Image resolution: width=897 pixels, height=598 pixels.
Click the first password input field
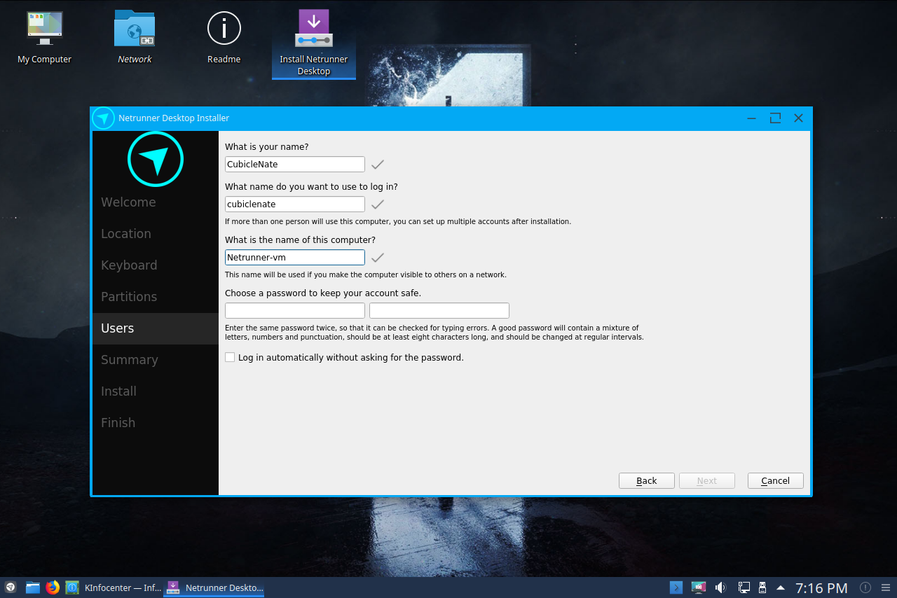click(295, 310)
